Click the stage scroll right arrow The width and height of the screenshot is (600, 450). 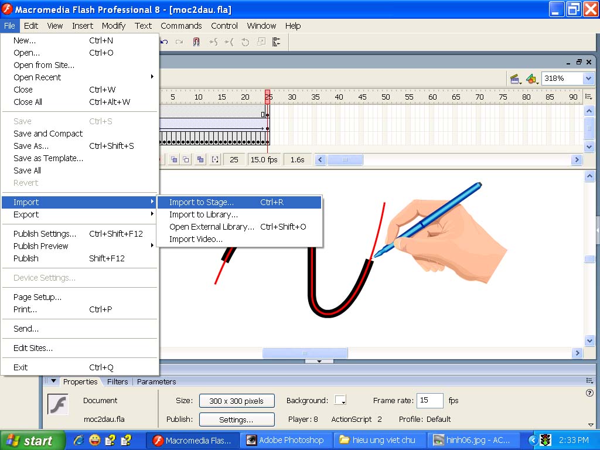(577, 353)
